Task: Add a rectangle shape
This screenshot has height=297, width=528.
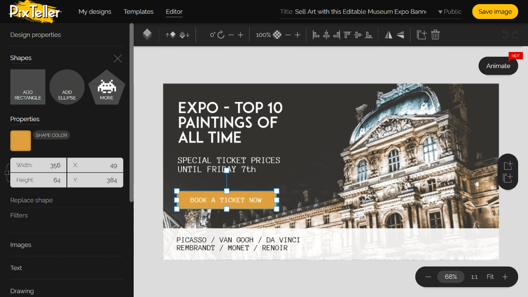Action: coord(28,87)
